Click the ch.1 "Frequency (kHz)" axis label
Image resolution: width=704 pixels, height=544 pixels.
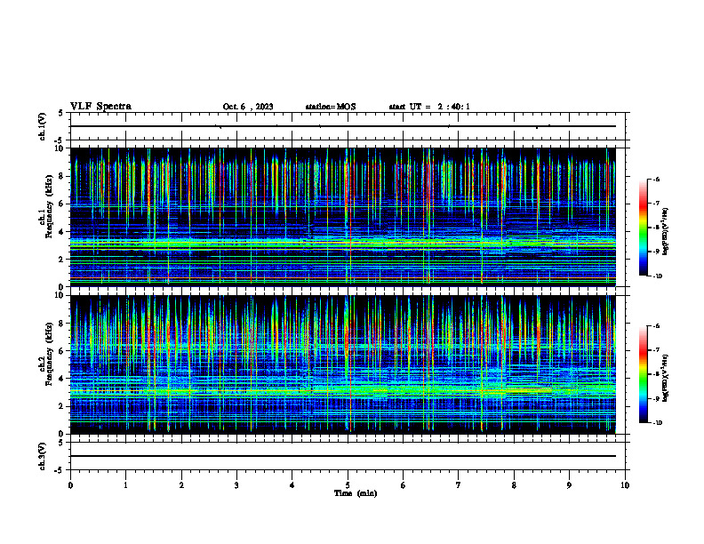(x=49, y=207)
